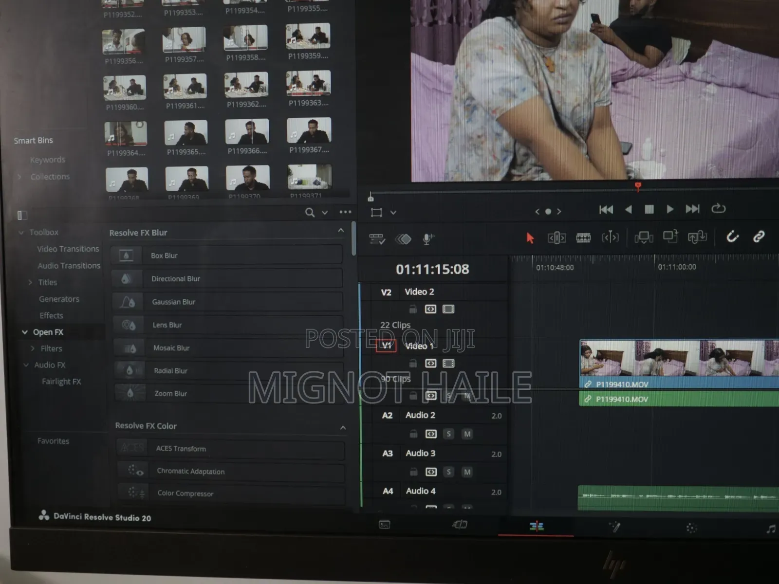
Task: Collapse the Audio FX category
Action: (26, 365)
